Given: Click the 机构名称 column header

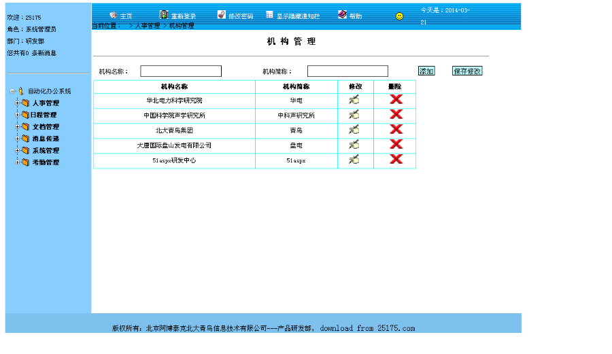Looking at the screenshot, I should (175, 86).
